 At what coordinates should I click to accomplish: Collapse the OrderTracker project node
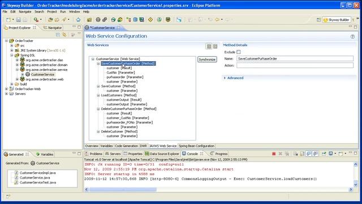coord(6,41)
